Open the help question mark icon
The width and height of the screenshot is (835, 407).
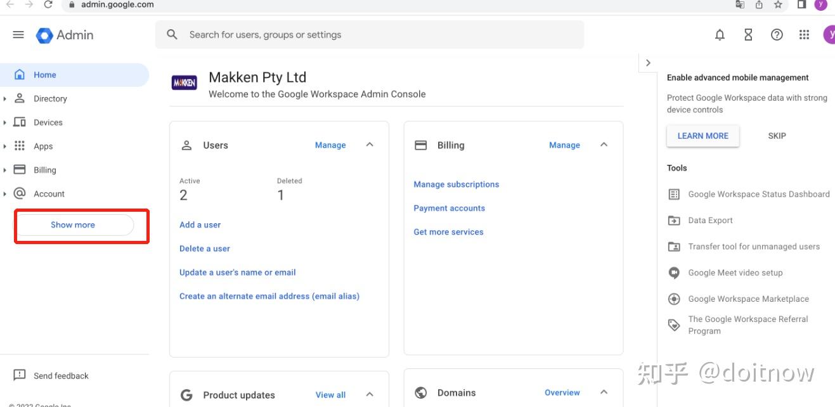click(777, 35)
